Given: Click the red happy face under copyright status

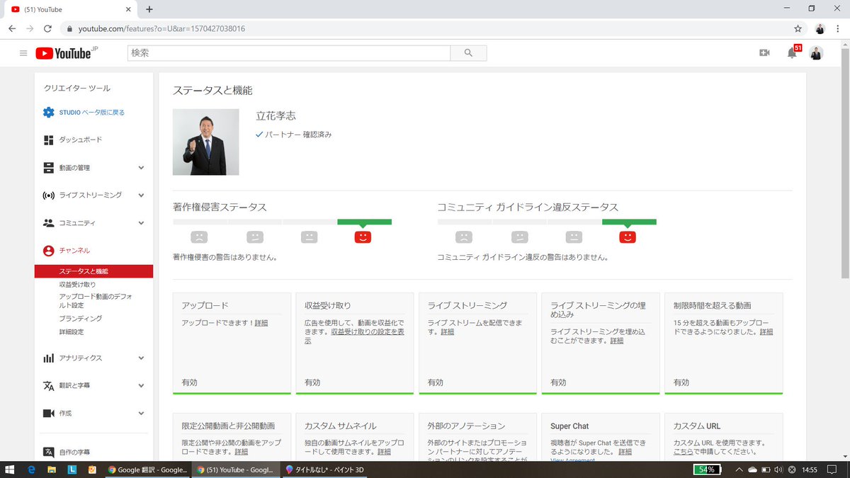Looking at the screenshot, I should (x=362, y=237).
